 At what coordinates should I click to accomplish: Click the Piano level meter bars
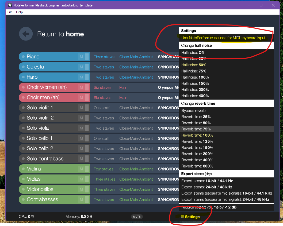point(87,57)
